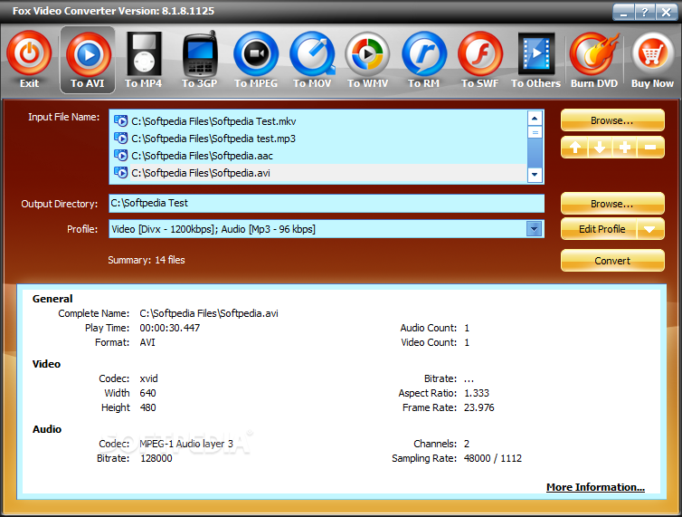The image size is (682, 517).
Task: Click the audio Bitrate value 128000
Action: tap(156, 458)
